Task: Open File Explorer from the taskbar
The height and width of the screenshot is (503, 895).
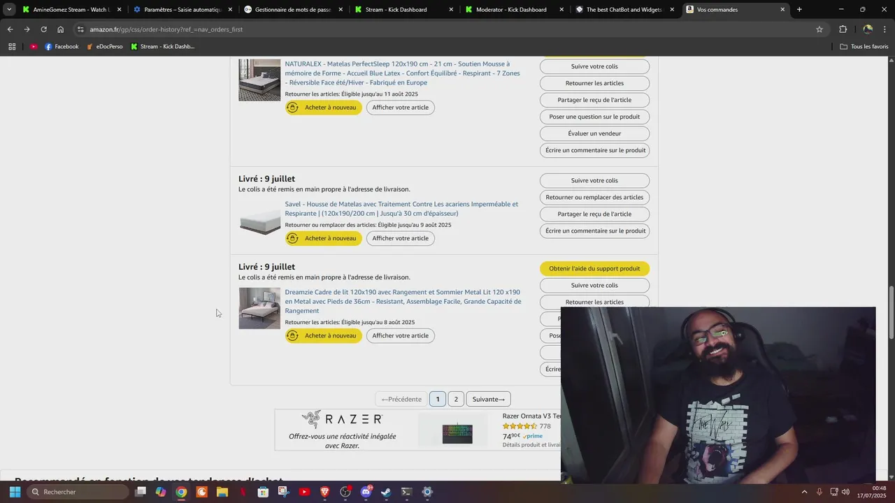Action: (222, 492)
